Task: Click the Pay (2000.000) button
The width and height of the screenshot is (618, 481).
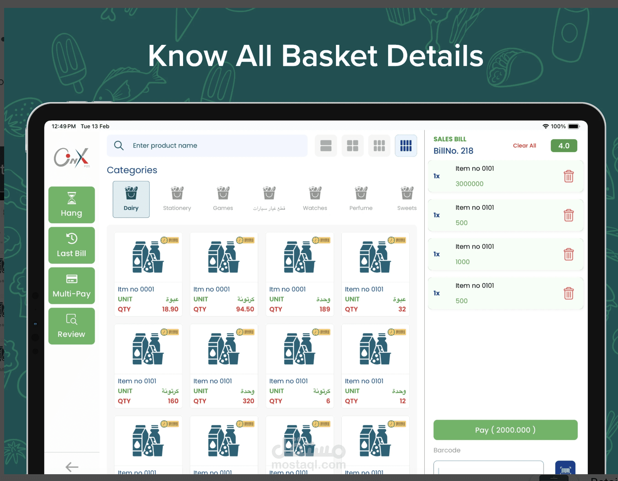Action: click(505, 430)
